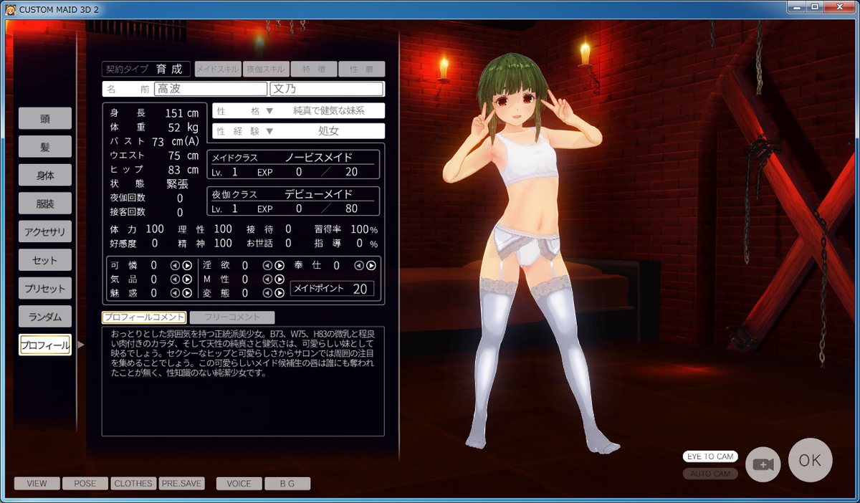Screen dimensions: 860x503
Task: Click the VOICE button
Action: pyautogui.click(x=239, y=484)
